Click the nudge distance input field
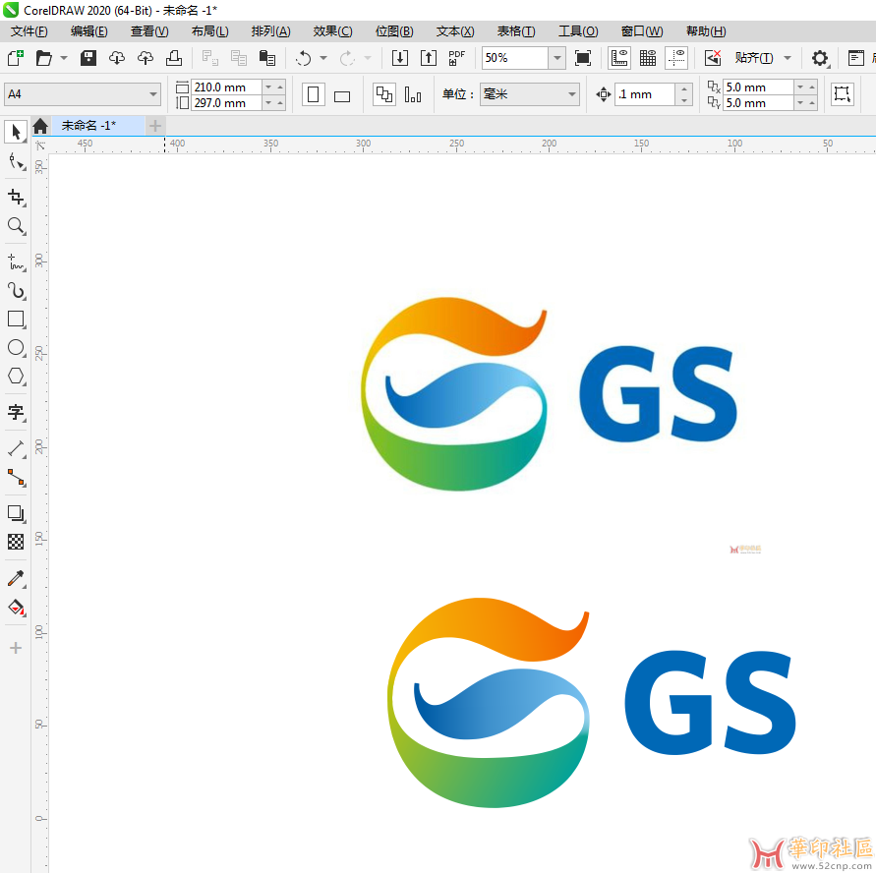The height and width of the screenshot is (873, 876). pos(645,94)
